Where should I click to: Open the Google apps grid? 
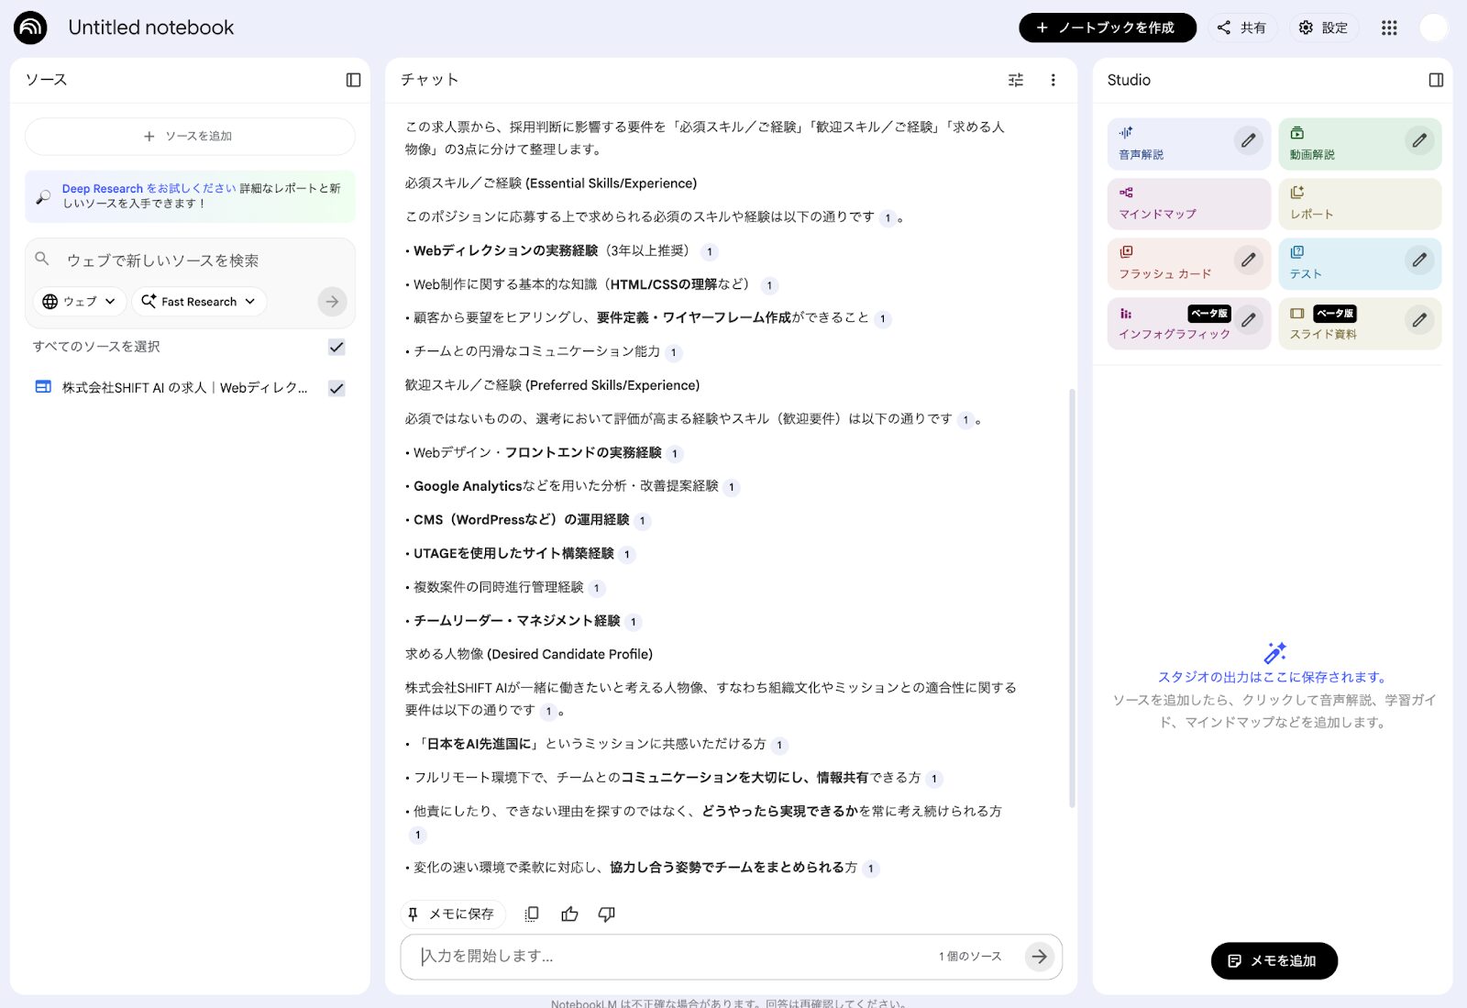pyautogui.click(x=1389, y=28)
